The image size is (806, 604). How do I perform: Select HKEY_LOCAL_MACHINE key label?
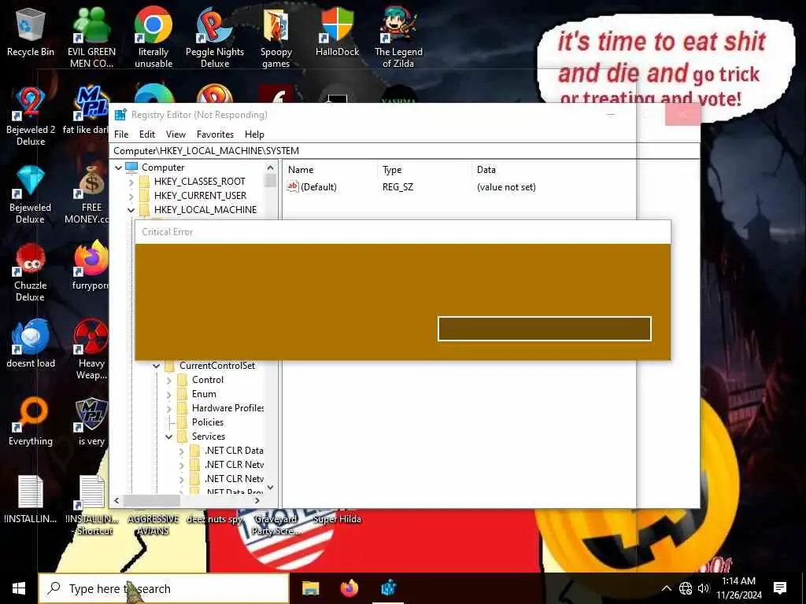205,209
